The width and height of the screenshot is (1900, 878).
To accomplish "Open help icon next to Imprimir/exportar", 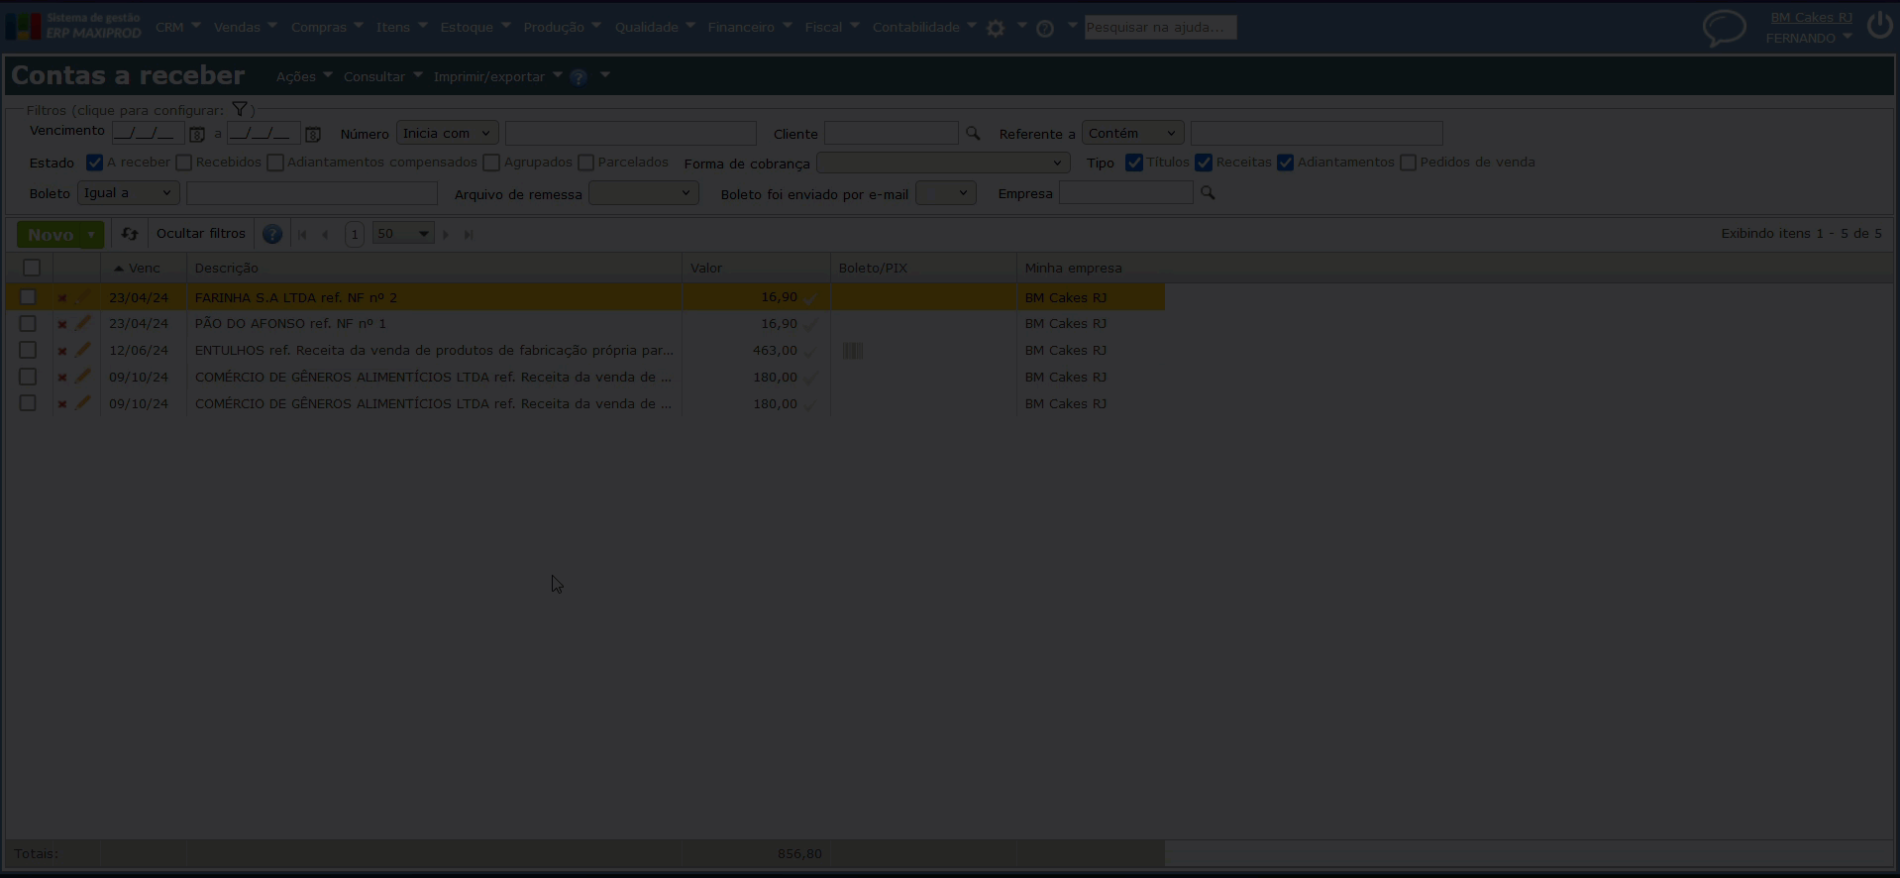I will (579, 77).
